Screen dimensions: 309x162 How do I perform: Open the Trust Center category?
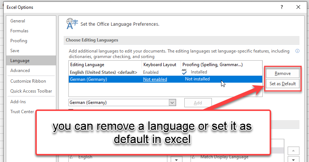(22, 112)
